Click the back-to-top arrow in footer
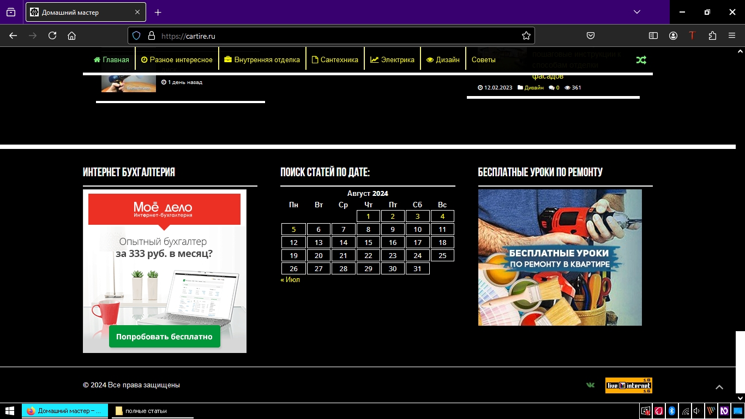This screenshot has width=745, height=419. (719, 387)
